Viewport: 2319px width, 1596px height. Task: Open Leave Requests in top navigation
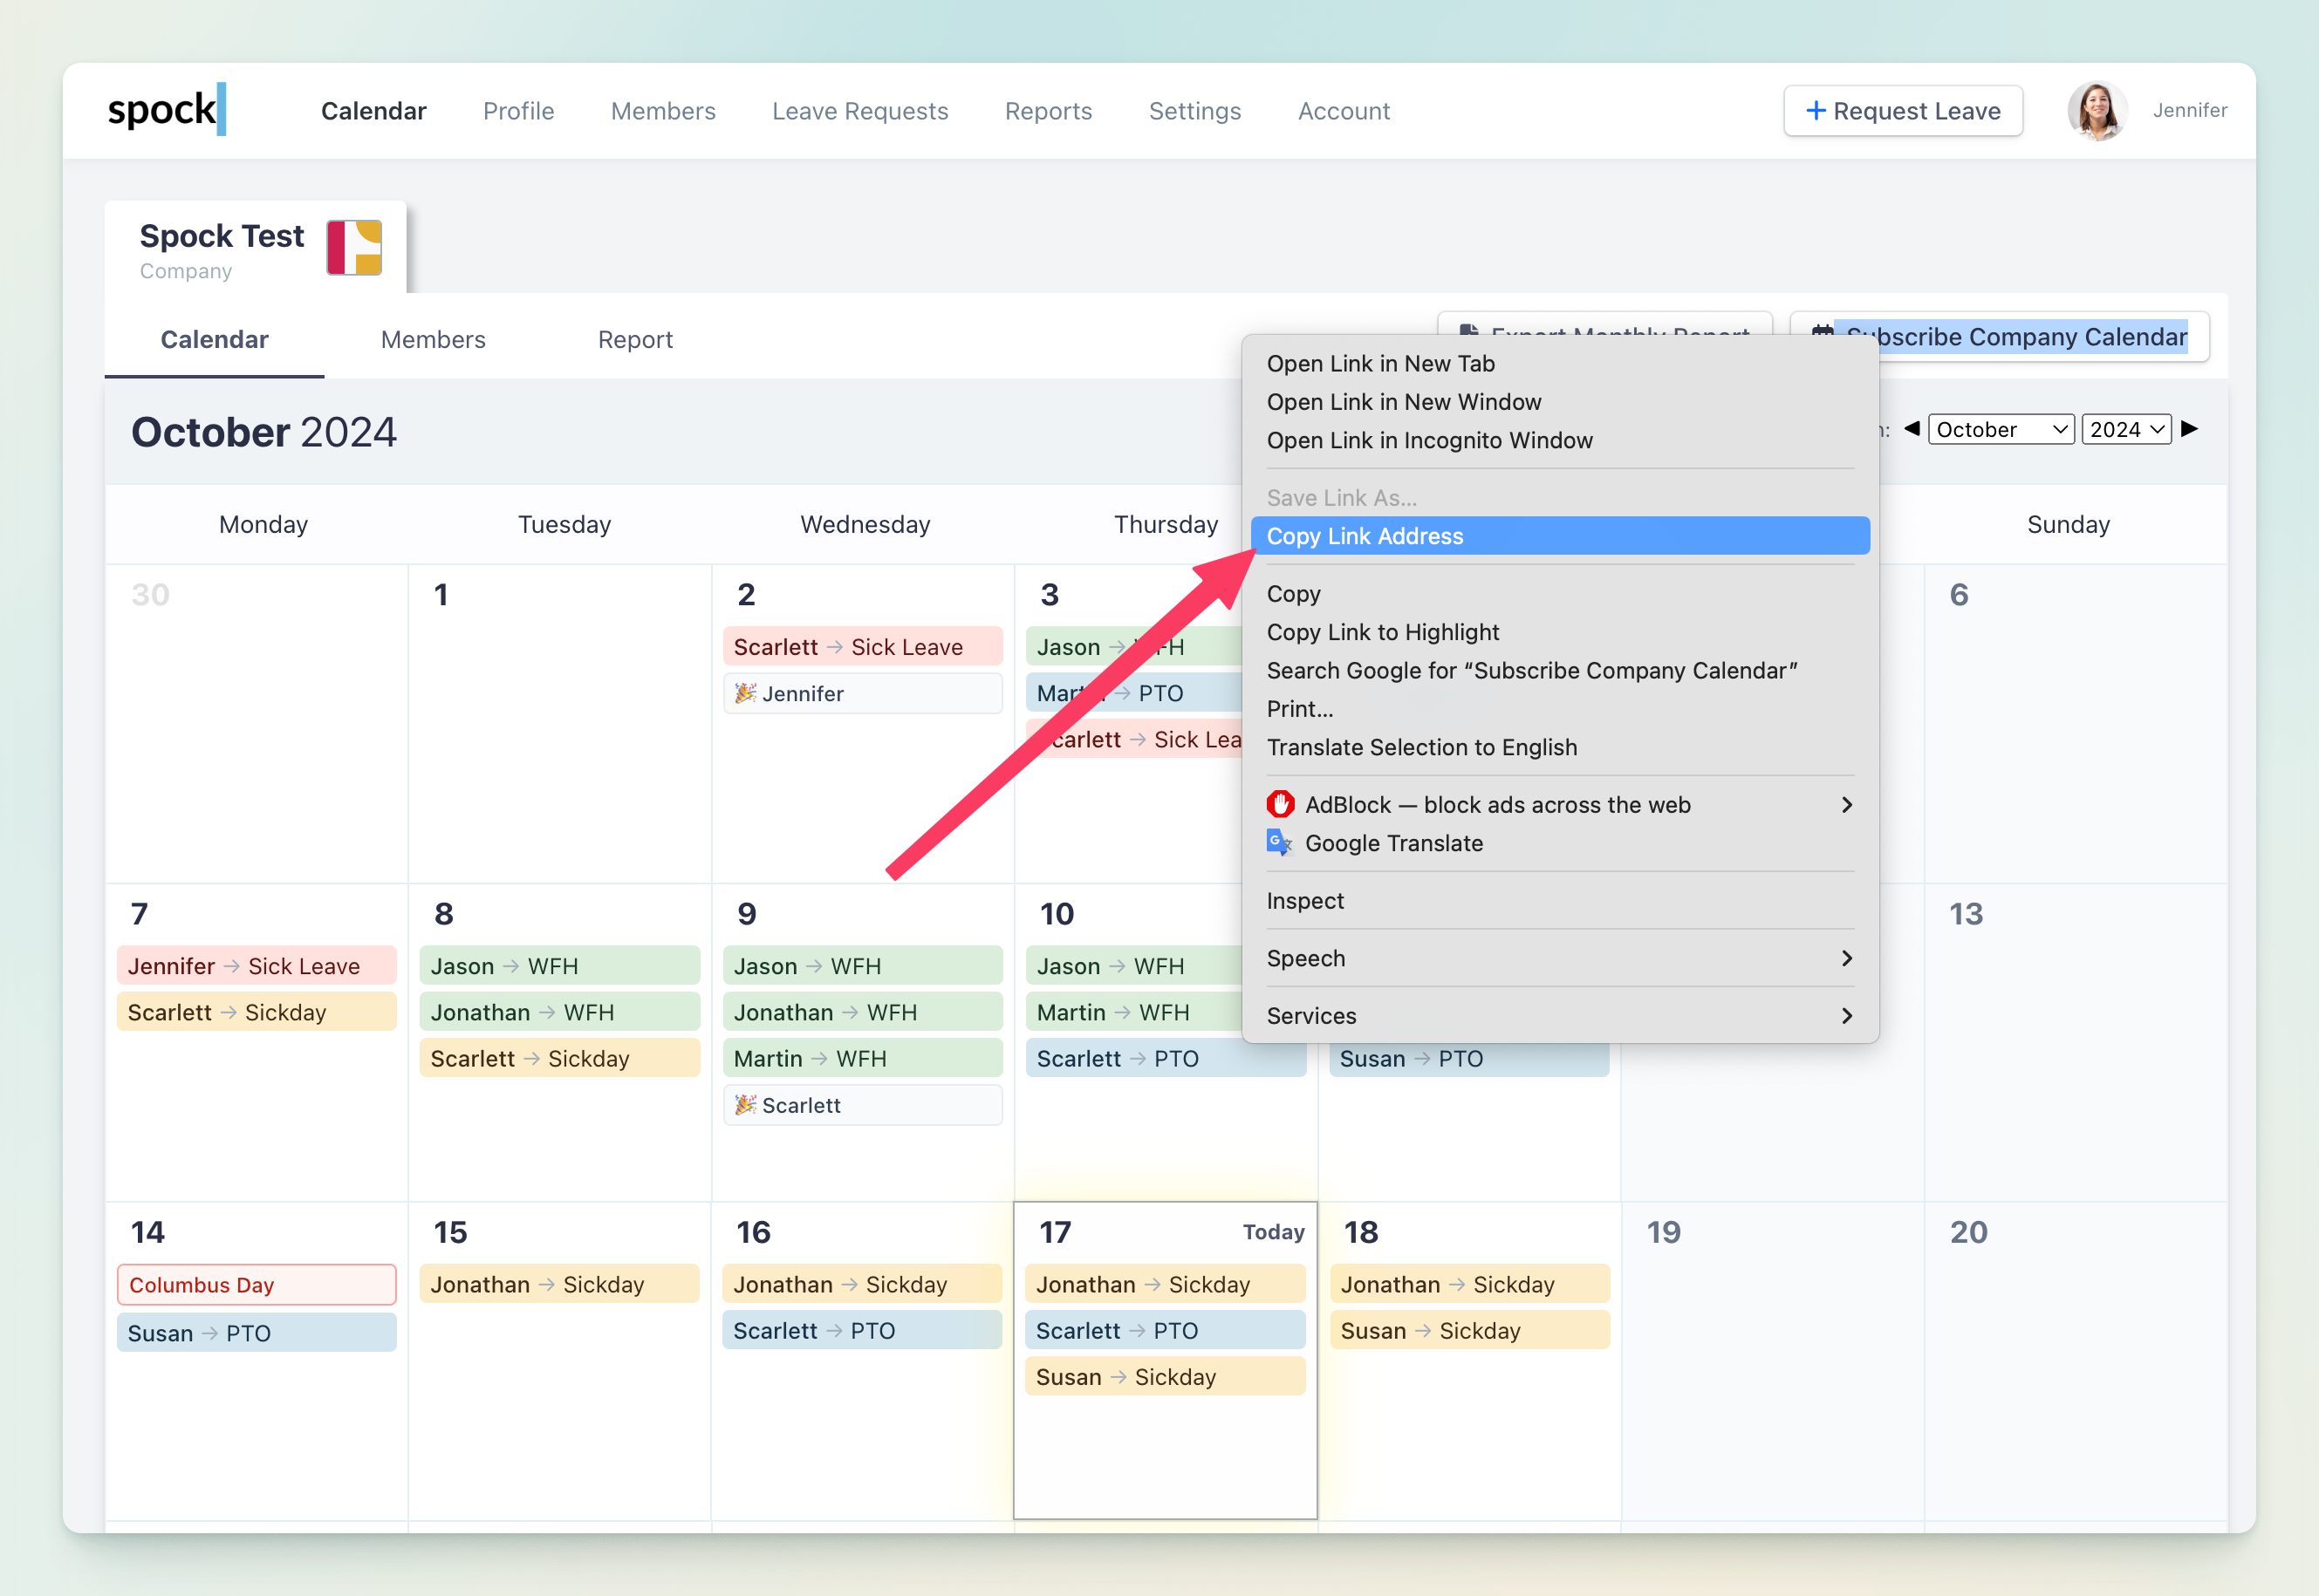859,111
